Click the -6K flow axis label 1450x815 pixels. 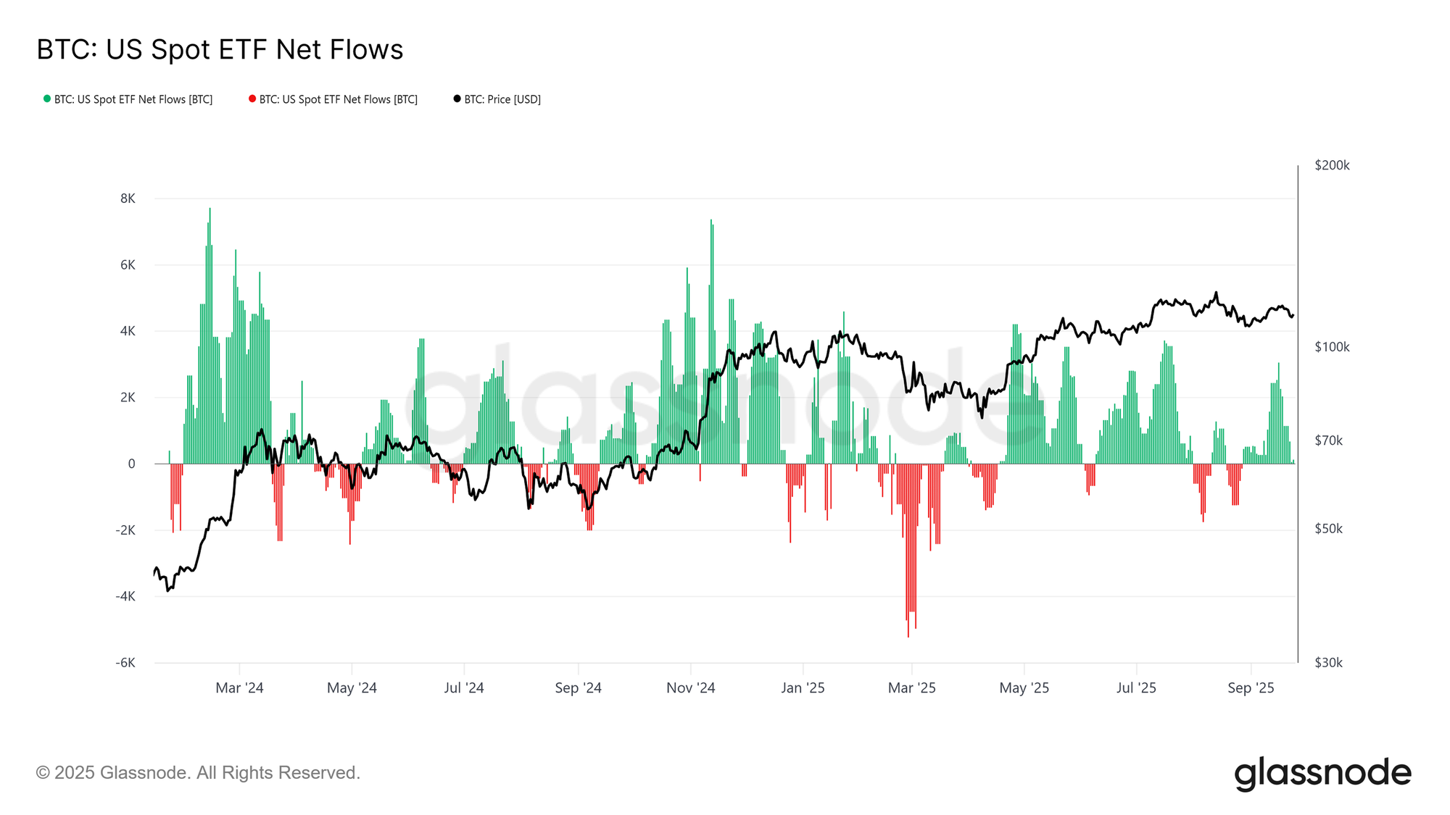[125, 662]
